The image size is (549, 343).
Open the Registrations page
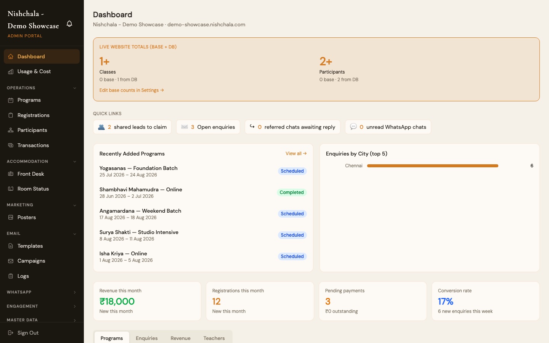(x=42, y=115)
